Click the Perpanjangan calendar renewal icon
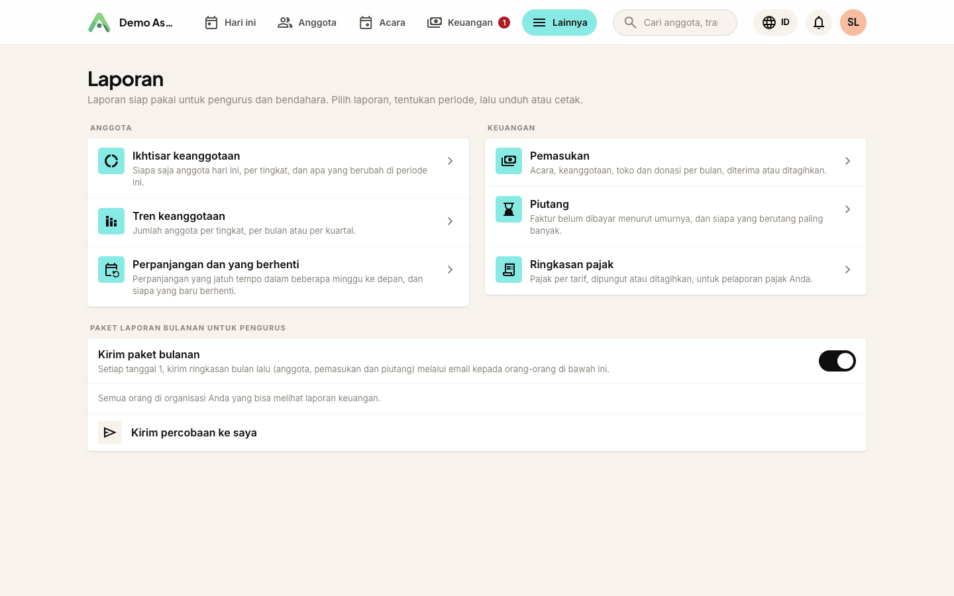The width and height of the screenshot is (954, 596). tap(111, 270)
